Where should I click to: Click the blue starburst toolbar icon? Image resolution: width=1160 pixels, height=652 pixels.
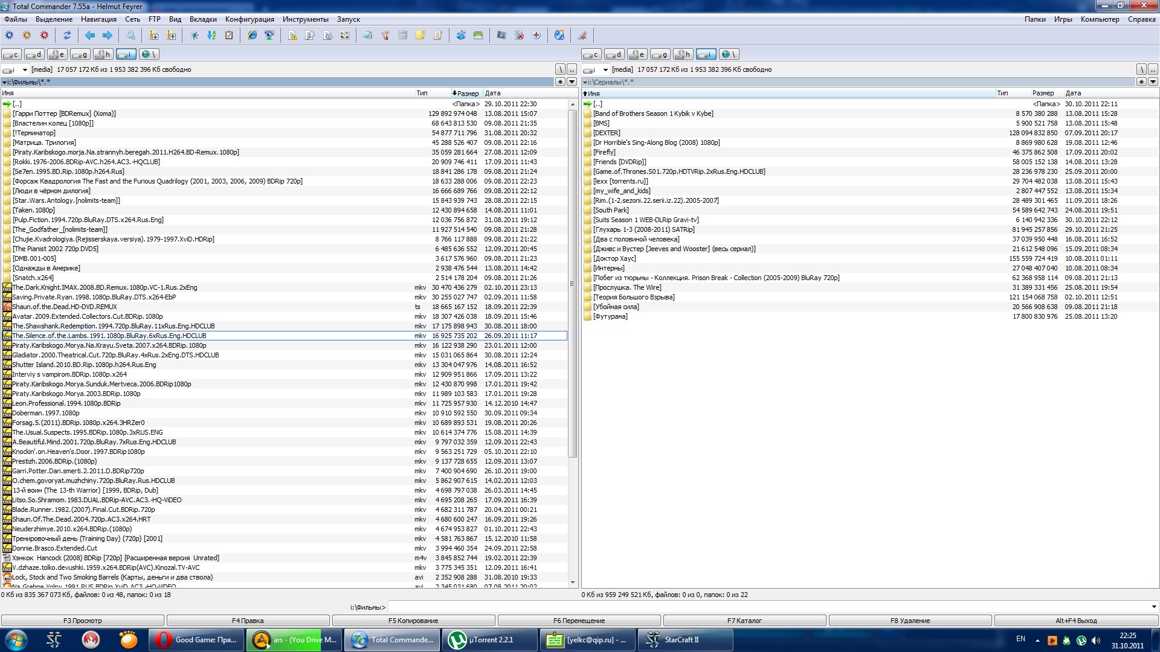[x=195, y=36]
